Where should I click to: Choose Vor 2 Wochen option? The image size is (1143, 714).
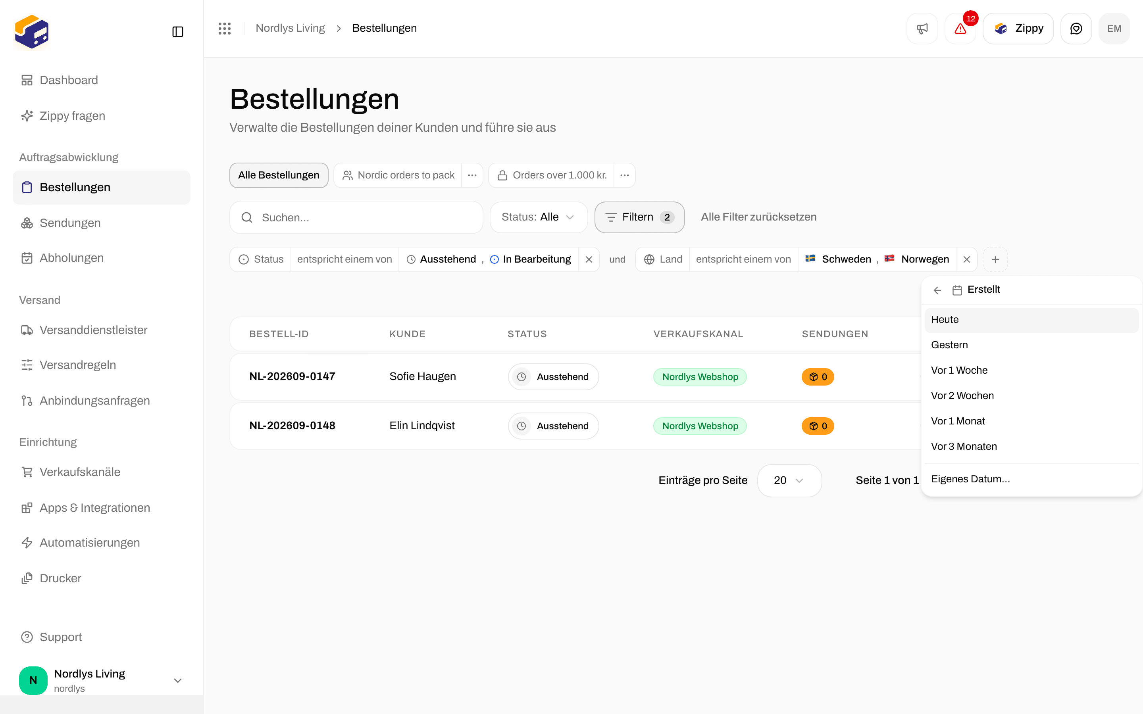coord(1031,396)
